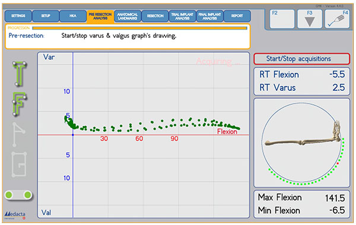Click the leg model in the flexion circle
The image size is (356, 225).
(303, 136)
